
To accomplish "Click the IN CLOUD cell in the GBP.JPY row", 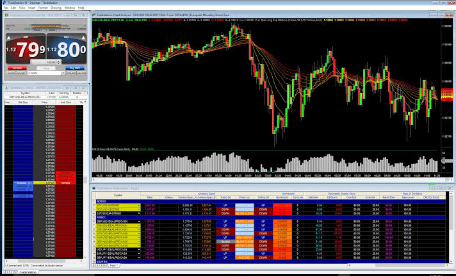I will coord(245,257).
